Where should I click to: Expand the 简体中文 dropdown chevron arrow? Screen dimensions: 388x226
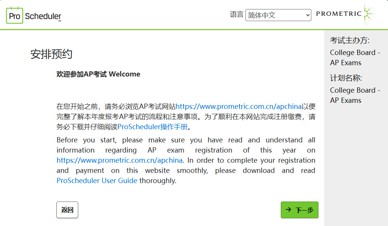click(x=308, y=15)
